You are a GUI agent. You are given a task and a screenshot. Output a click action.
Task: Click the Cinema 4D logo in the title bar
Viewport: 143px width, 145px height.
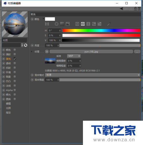pyautogui.click(x=5, y=3)
